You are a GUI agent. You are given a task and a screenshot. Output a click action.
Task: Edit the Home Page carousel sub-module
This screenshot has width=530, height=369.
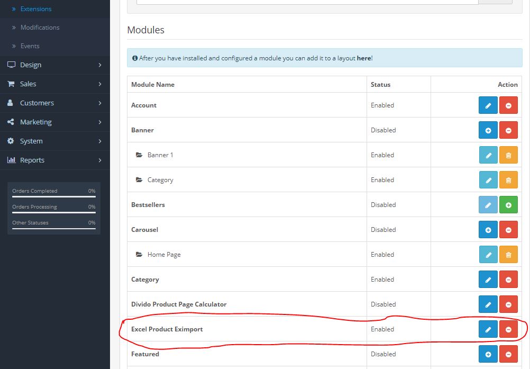click(x=488, y=254)
